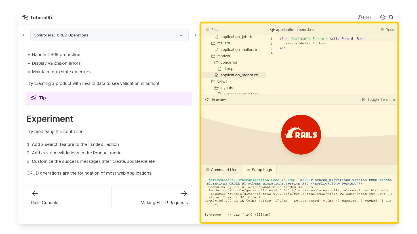
Task: Click the Help link in header
Action: point(364,17)
